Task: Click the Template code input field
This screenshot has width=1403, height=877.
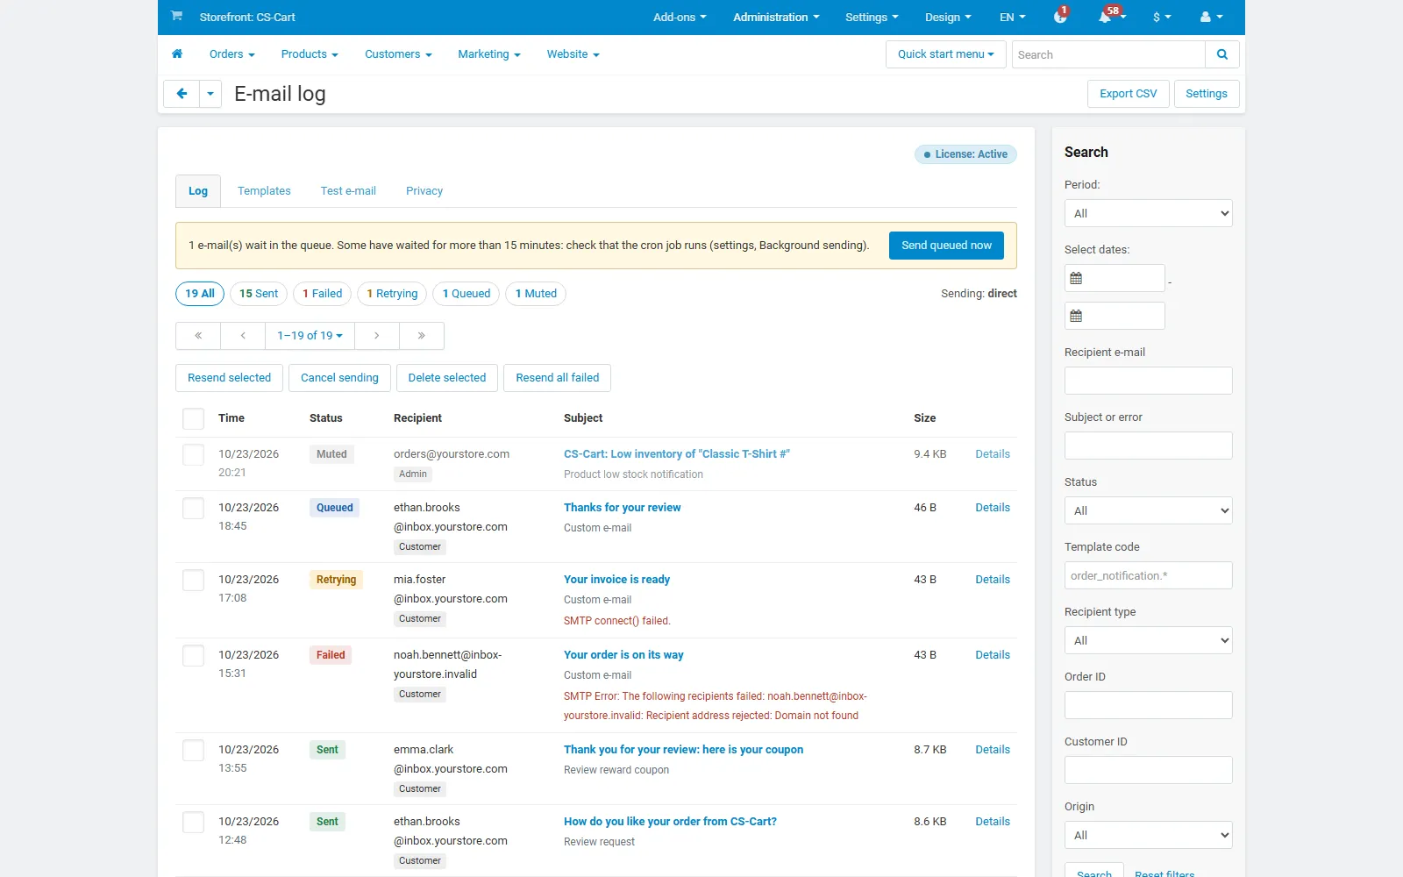Action: click(x=1149, y=575)
